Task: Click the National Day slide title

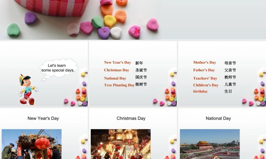Action: [218, 118]
